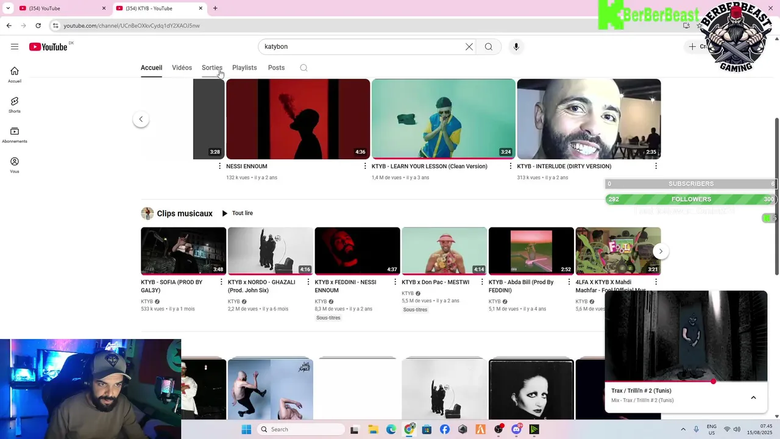Click the magnifier search button
This screenshot has width=780, height=439.
489,46
